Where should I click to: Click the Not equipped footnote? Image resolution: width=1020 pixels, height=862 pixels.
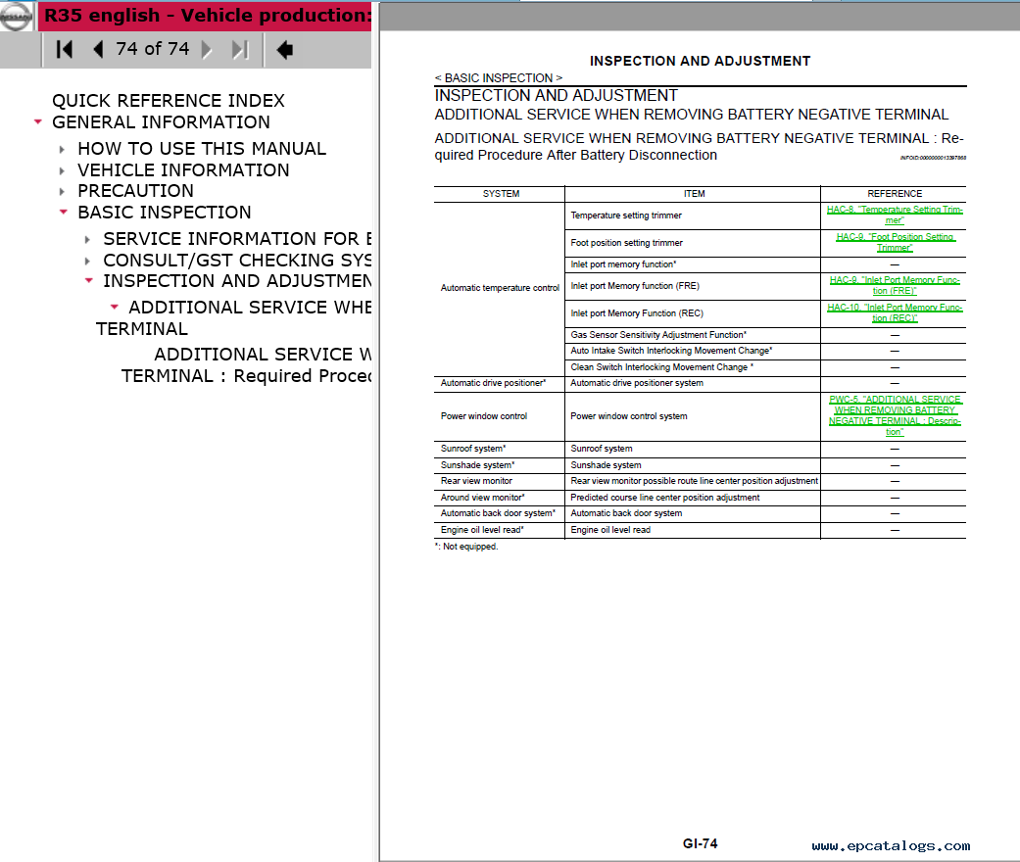[x=466, y=547]
